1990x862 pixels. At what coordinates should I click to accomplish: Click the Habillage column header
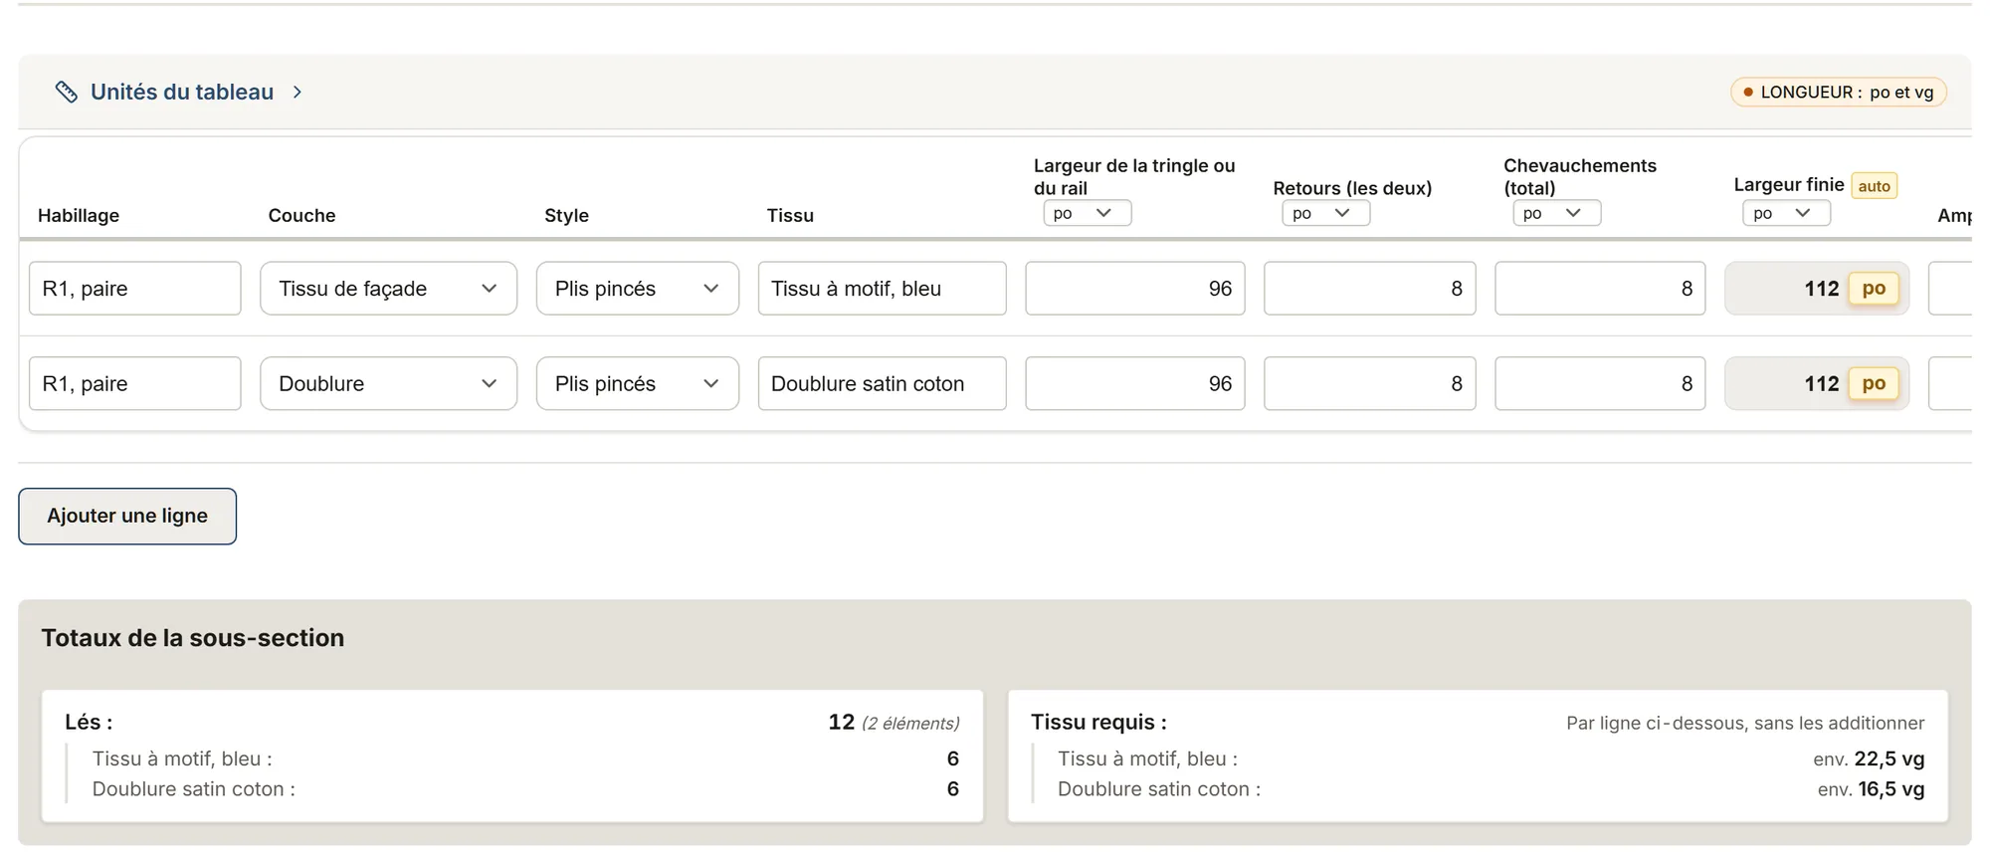79,215
